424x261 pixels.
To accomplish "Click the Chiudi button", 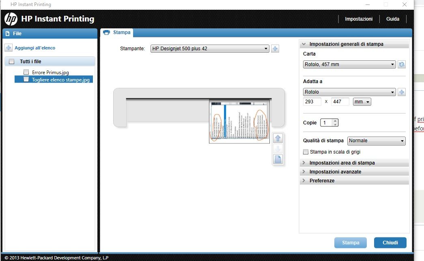I will pyautogui.click(x=390, y=243).
